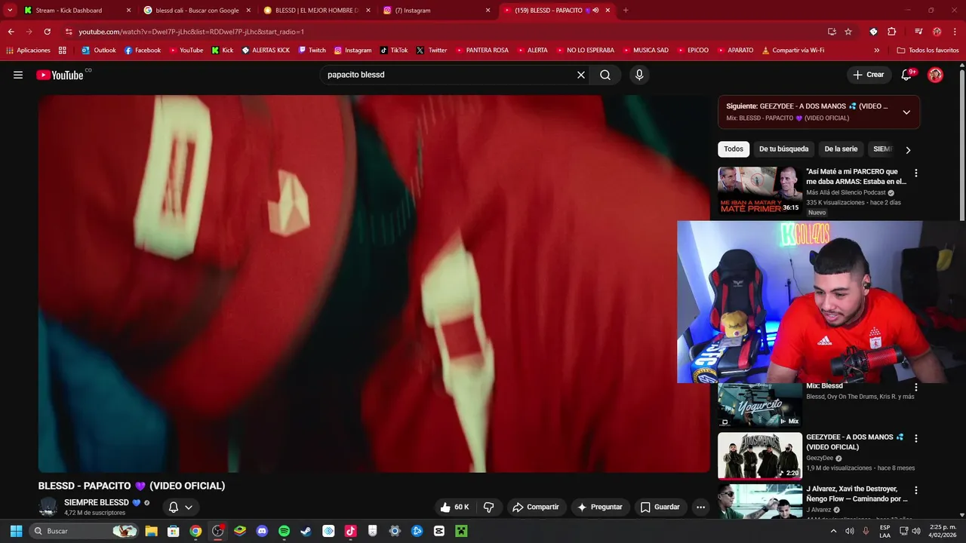
Task: Open the Chrome extensions puzzle icon
Action: pyautogui.click(x=891, y=32)
